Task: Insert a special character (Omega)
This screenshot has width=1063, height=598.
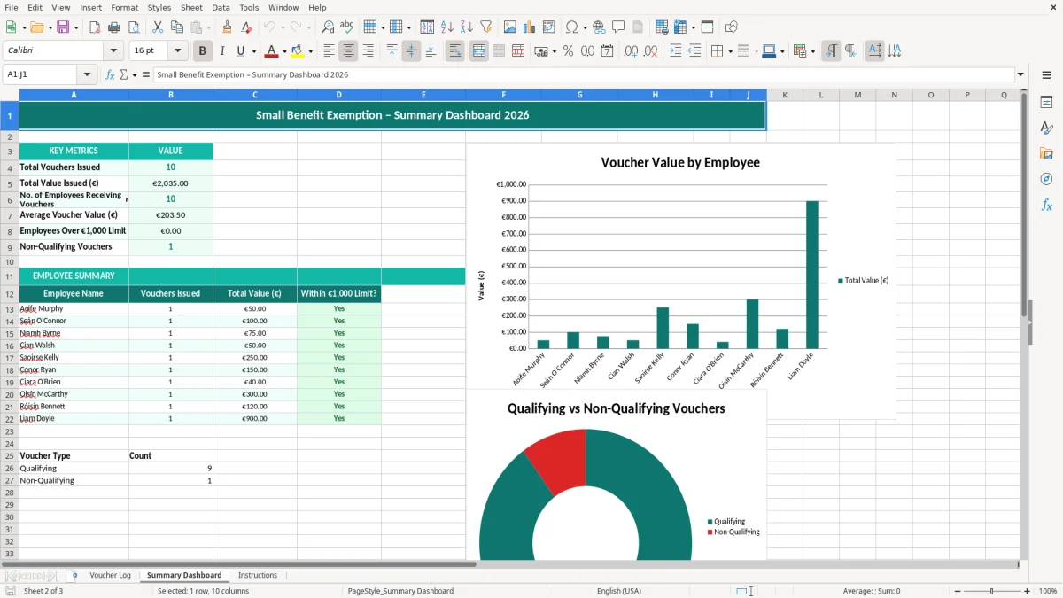Action: (571, 27)
